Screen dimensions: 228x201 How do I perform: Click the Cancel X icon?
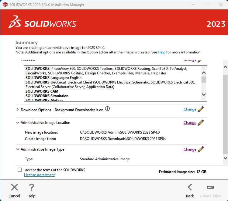(14, 187)
